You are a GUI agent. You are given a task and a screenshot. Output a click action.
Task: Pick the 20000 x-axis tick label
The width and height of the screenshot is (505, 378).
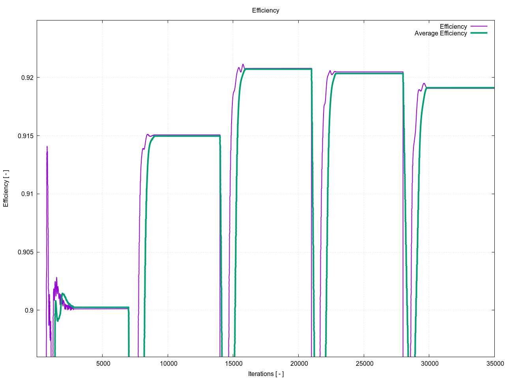pyautogui.click(x=299, y=363)
